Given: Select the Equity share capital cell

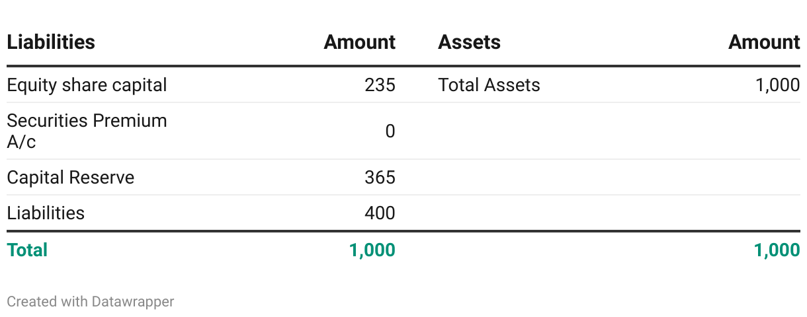Looking at the screenshot, I should pos(87,85).
